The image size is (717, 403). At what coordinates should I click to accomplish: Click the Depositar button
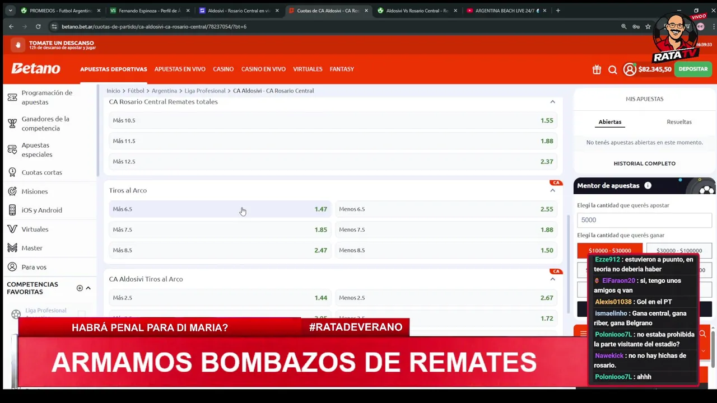(693, 69)
